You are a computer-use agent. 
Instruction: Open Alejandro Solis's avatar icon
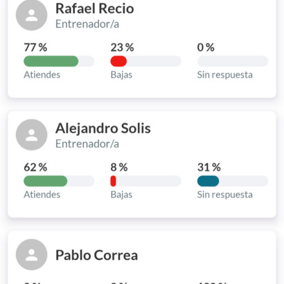[x=32, y=135]
